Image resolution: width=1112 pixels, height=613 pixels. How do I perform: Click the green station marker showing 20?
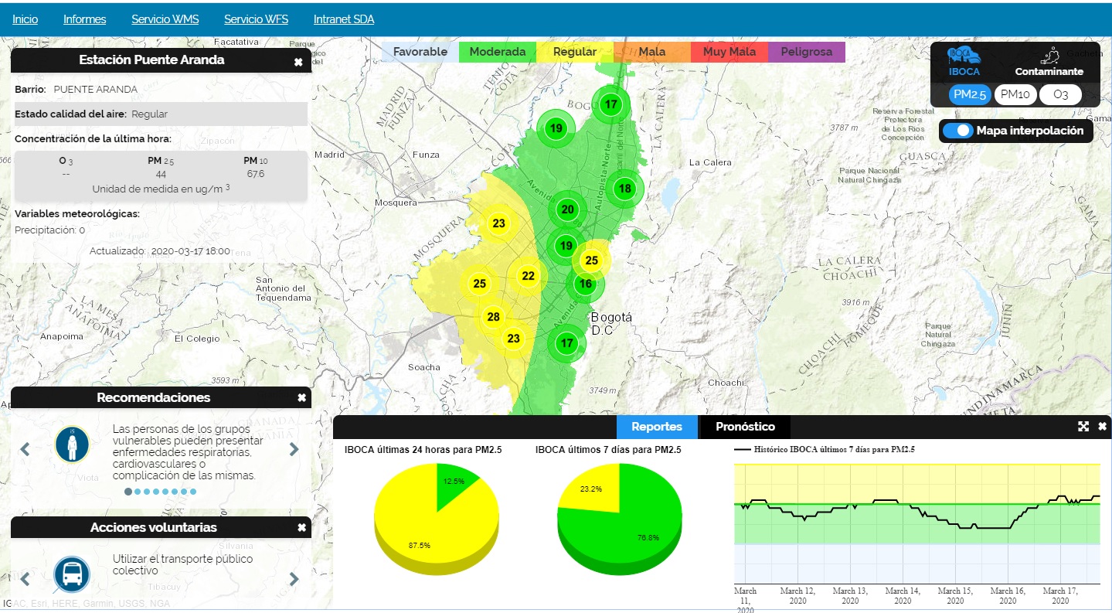point(567,209)
